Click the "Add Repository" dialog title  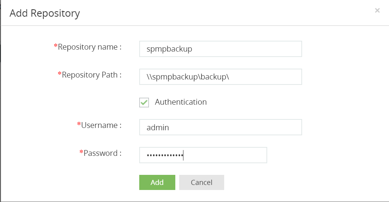pos(45,13)
